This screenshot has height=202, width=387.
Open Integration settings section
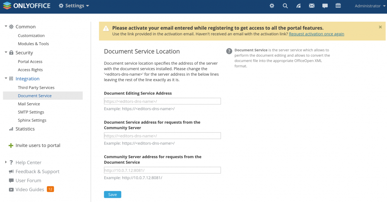[x=27, y=79]
